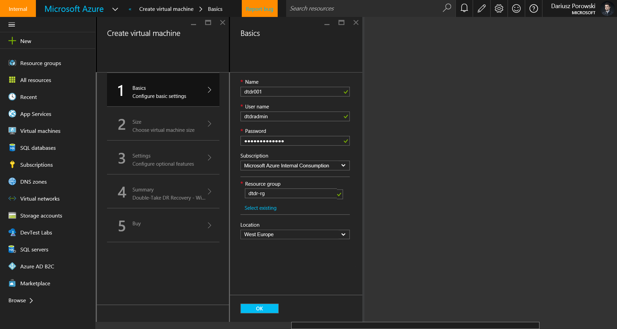Click the Name input field
Screen dimensions: 617x329
pos(295,92)
